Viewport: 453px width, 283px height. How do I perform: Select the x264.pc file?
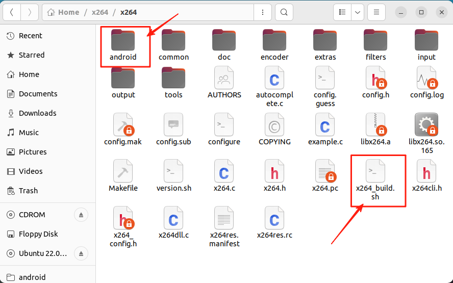click(x=325, y=175)
